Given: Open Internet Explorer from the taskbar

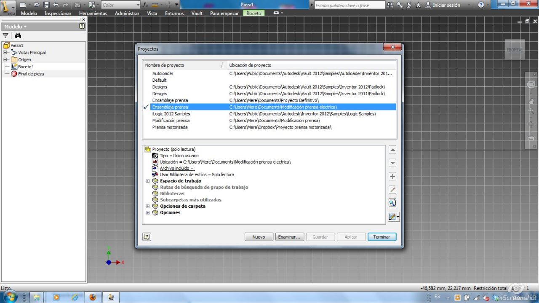Looking at the screenshot, I should (75, 297).
